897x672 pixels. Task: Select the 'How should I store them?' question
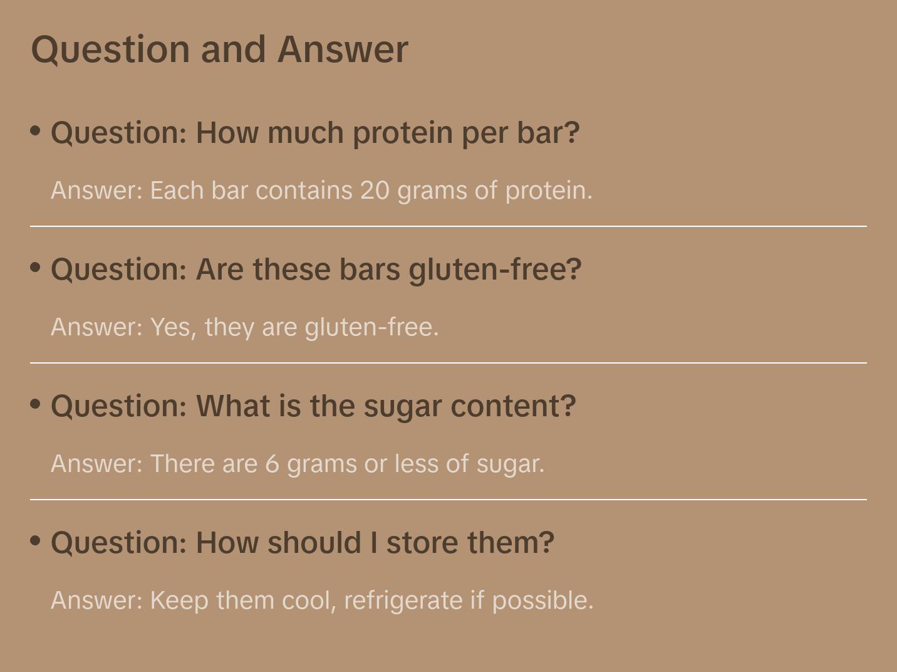point(303,543)
